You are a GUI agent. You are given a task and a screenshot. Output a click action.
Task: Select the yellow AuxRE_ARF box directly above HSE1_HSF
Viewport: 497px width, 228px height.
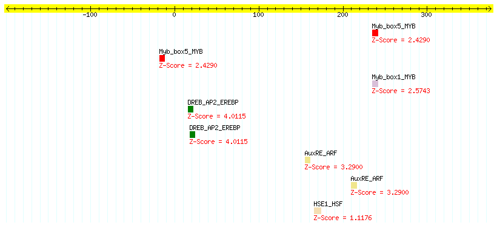(x=307, y=160)
